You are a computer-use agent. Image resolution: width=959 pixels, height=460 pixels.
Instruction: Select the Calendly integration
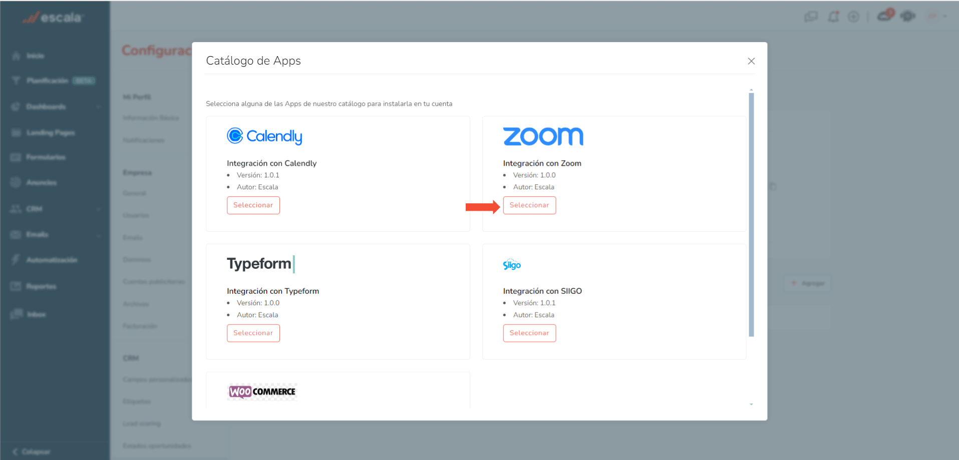[253, 205]
